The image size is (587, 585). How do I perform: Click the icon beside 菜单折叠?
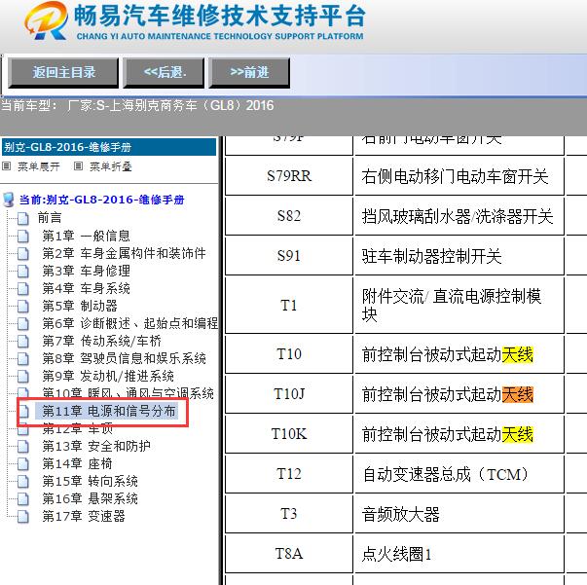[x=78, y=166]
